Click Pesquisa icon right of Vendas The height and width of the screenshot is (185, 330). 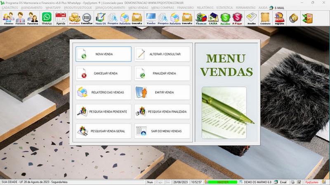163,18
